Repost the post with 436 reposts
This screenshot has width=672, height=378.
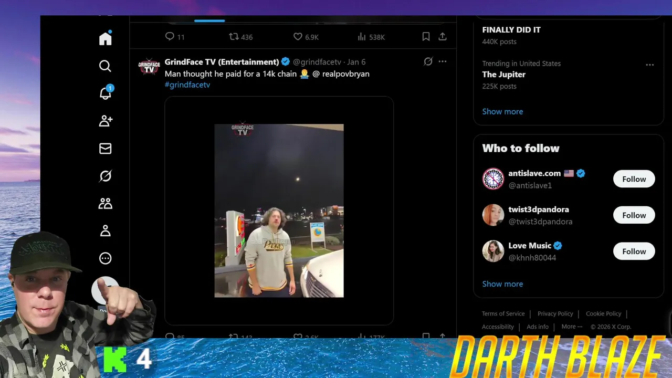click(x=241, y=37)
